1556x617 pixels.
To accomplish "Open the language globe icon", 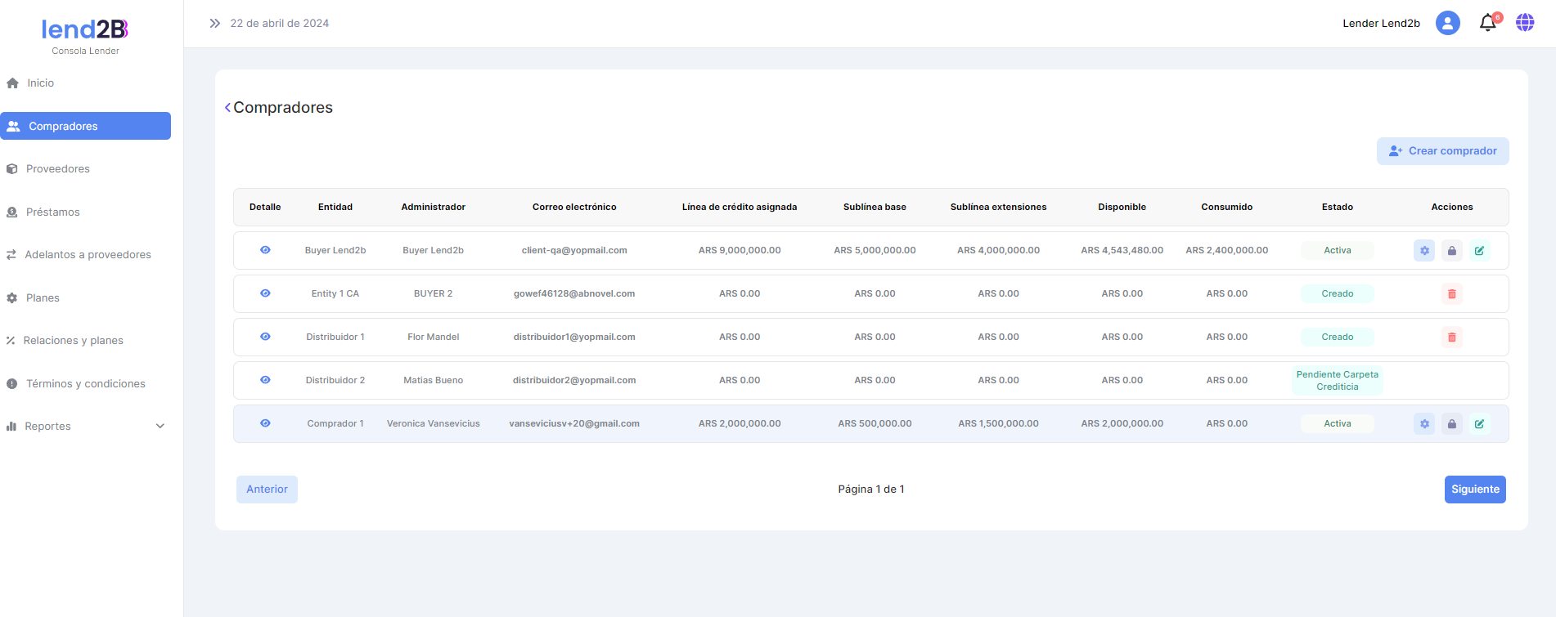I will [1525, 23].
